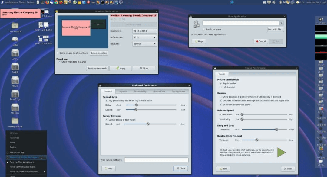The height and width of the screenshot is (177, 327).
Task: Click the double-click test triangle
Action: pos(281,152)
